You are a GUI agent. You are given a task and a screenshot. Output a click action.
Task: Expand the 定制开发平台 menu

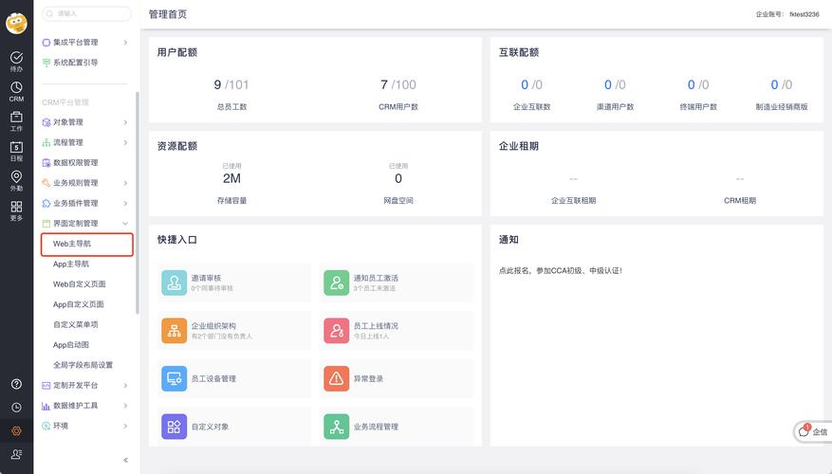125,385
